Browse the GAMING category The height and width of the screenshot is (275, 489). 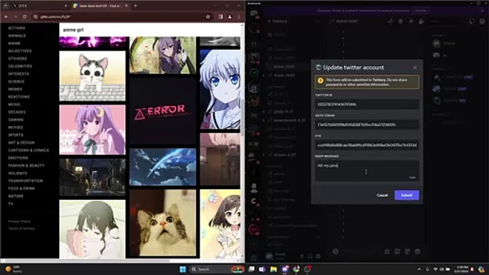(16, 120)
